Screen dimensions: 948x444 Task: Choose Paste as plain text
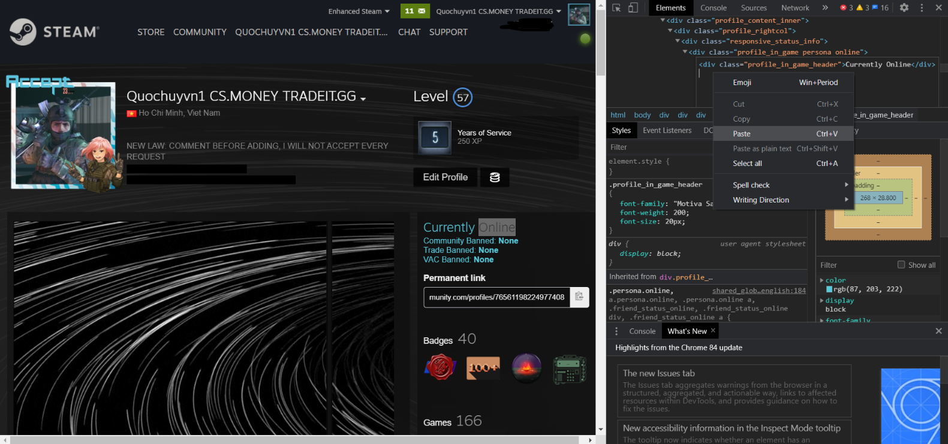784,149
